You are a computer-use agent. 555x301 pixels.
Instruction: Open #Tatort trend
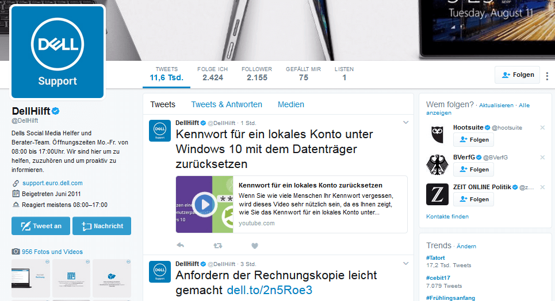pyautogui.click(x=435, y=258)
